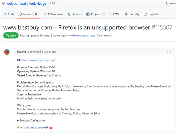Click the Insights graph icon
The height and width of the screenshot is (134, 176).
coord(145,14)
